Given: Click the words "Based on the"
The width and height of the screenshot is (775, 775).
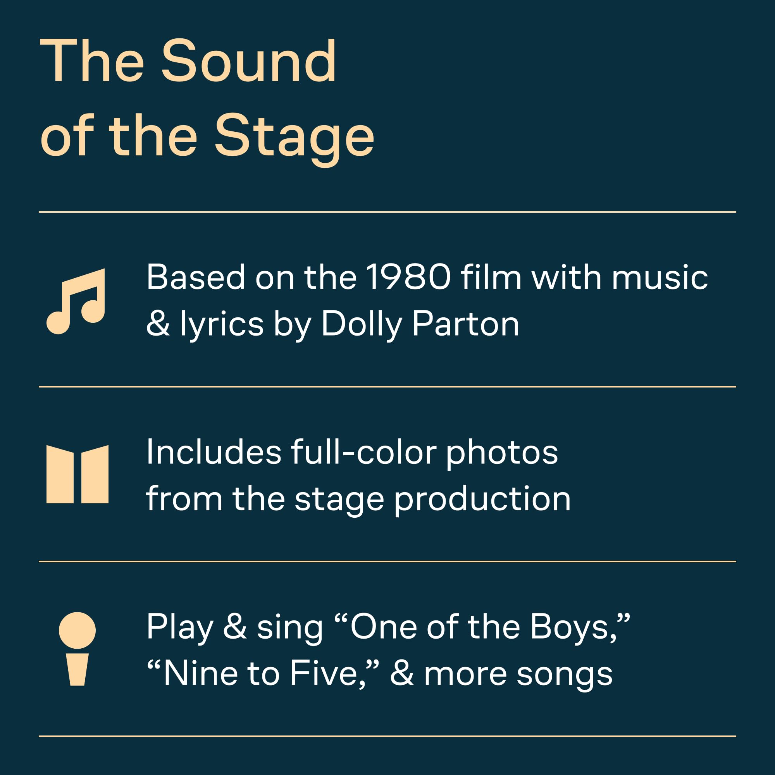Looking at the screenshot, I should point(251,277).
